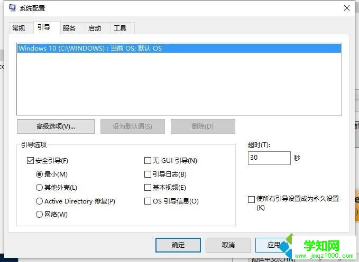
Task: Go to the 启动 tab
Action: (97, 28)
